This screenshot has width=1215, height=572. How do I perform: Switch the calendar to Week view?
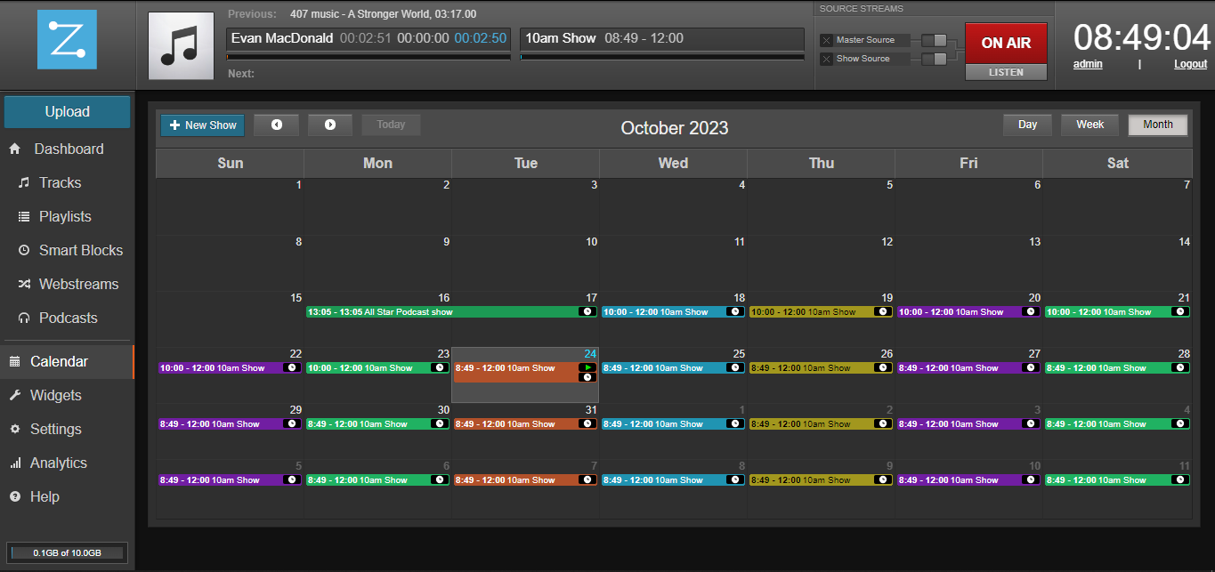coord(1089,125)
